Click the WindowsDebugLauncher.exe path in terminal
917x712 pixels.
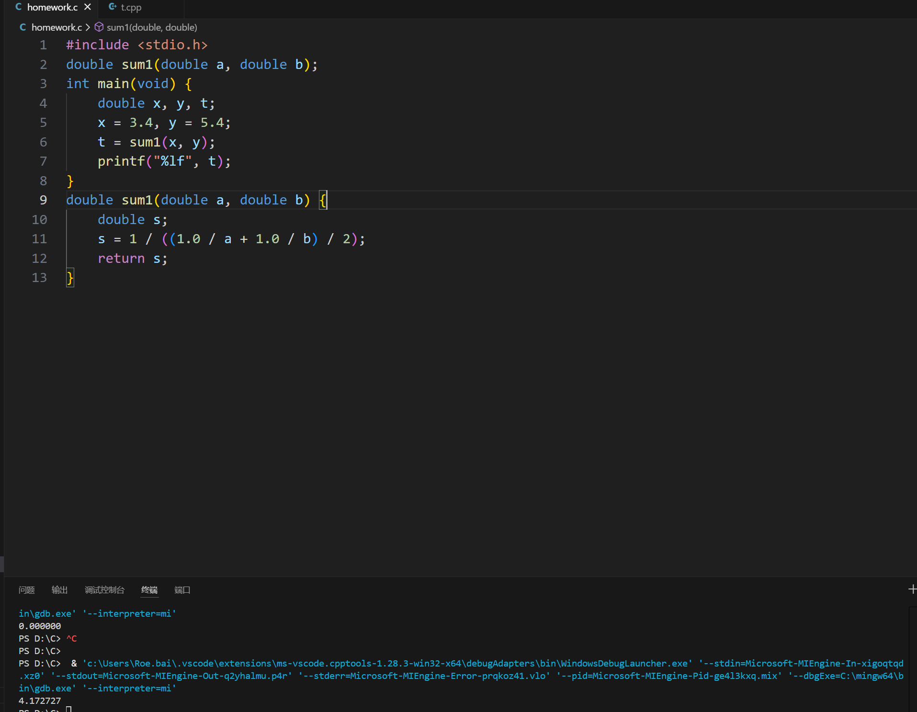(x=387, y=663)
